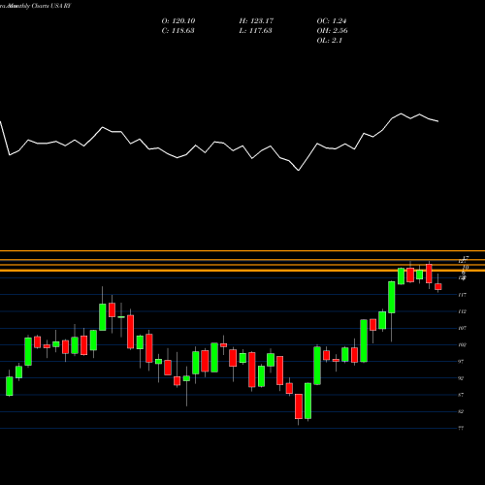This screenshot has height=485, width=485.
Task: Click the first green candle at the far left
Action: (x=10, y=386)
